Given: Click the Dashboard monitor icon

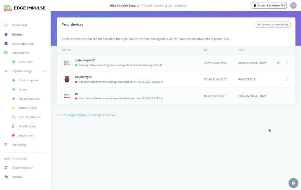Looking at the screenshot, I should click(x=6, y=25).
